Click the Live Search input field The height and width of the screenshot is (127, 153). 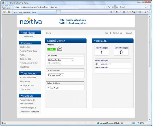coord(130,7)
